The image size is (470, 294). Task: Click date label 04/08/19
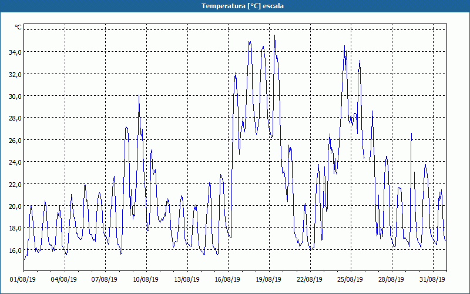[64, 279]
